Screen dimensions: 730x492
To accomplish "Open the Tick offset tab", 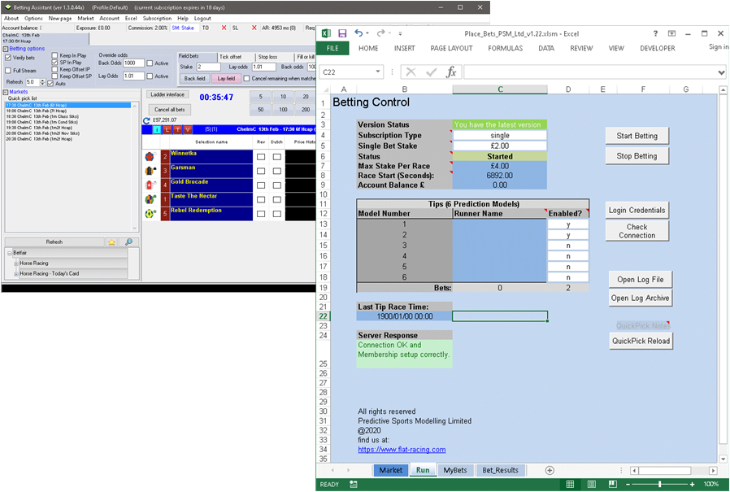I will (237, 57).
